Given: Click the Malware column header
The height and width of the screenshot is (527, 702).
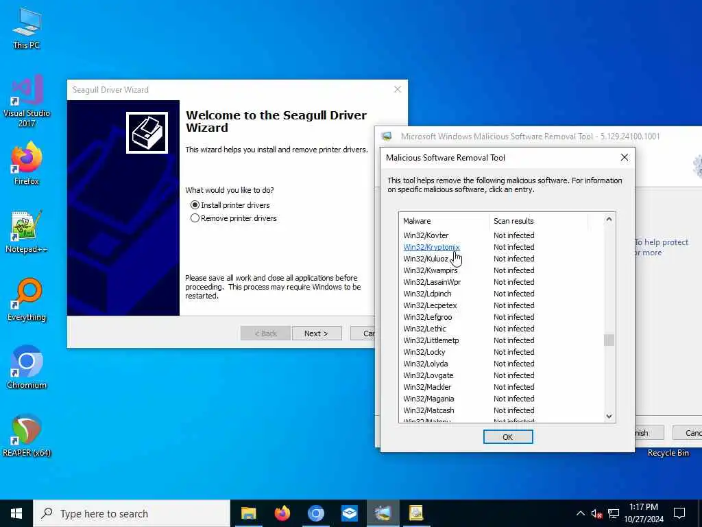Looking at the screenshot, I should (444, 221).
